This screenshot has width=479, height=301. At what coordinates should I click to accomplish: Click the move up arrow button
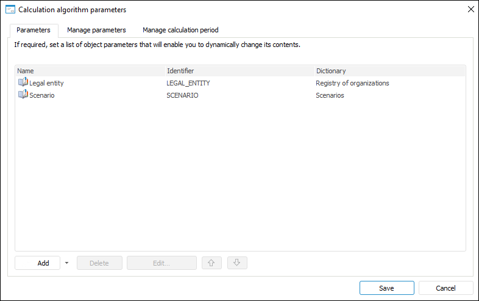[x=211, y=263]
